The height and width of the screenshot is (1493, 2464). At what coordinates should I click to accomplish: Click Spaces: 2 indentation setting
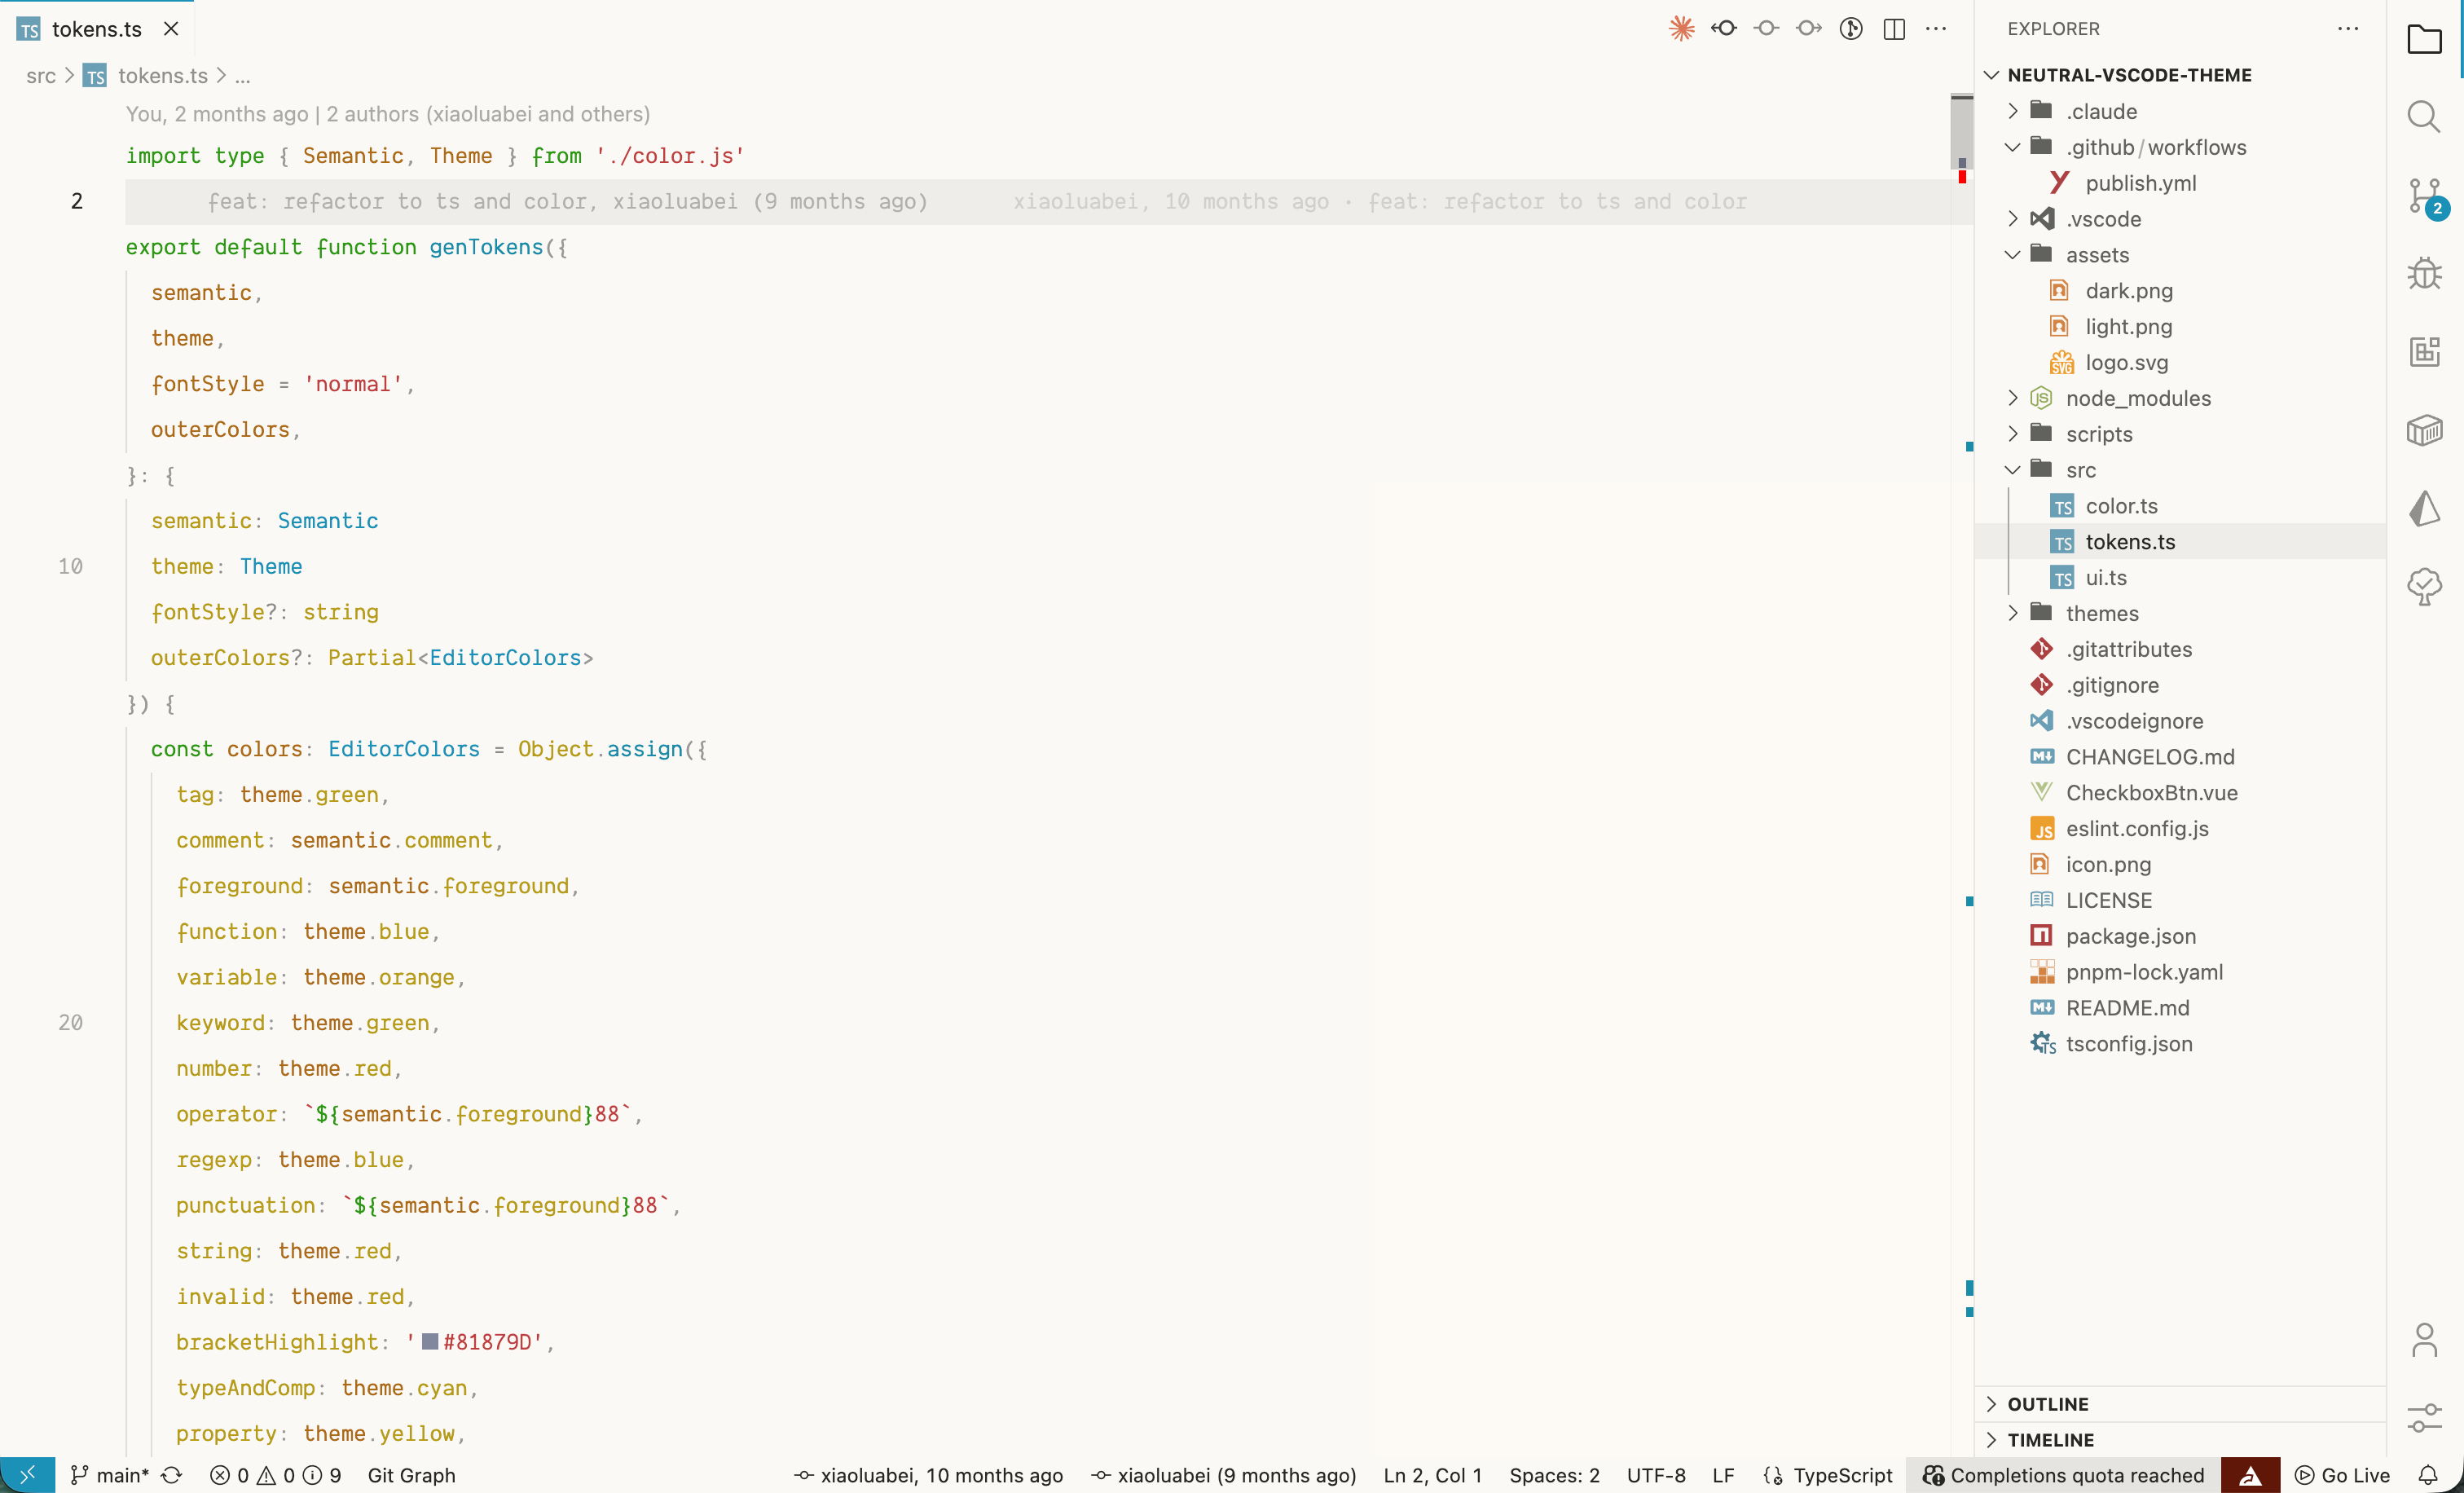click(1554, 1475)
